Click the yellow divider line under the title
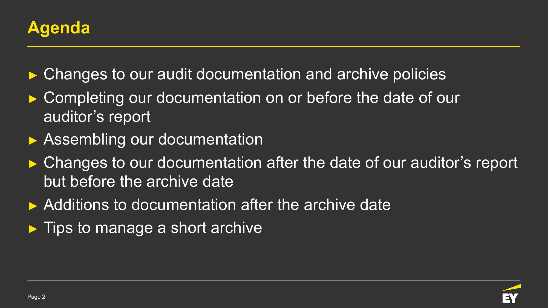 tap(274, 47)
